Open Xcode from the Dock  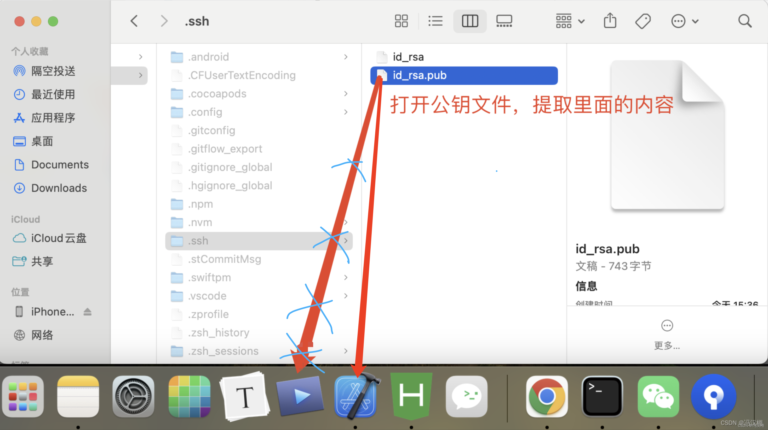coord(356,396)
